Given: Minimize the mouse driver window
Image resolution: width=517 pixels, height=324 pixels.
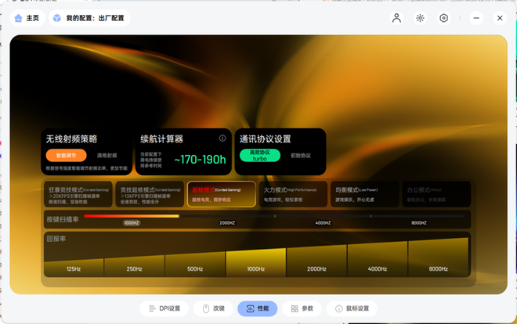Looking at the screenshot, I should coord(476,18).
